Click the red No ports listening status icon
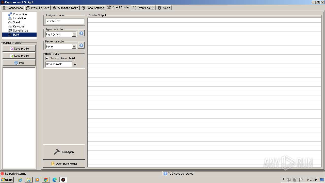This screenshot has width=325, height=183. [x=2, y=174]
